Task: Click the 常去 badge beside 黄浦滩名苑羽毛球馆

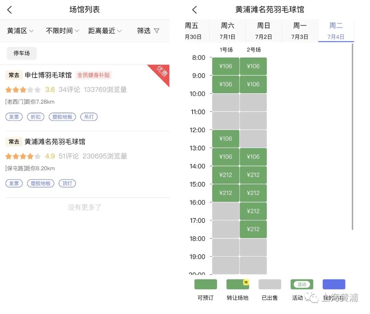Action: point(14,141)
